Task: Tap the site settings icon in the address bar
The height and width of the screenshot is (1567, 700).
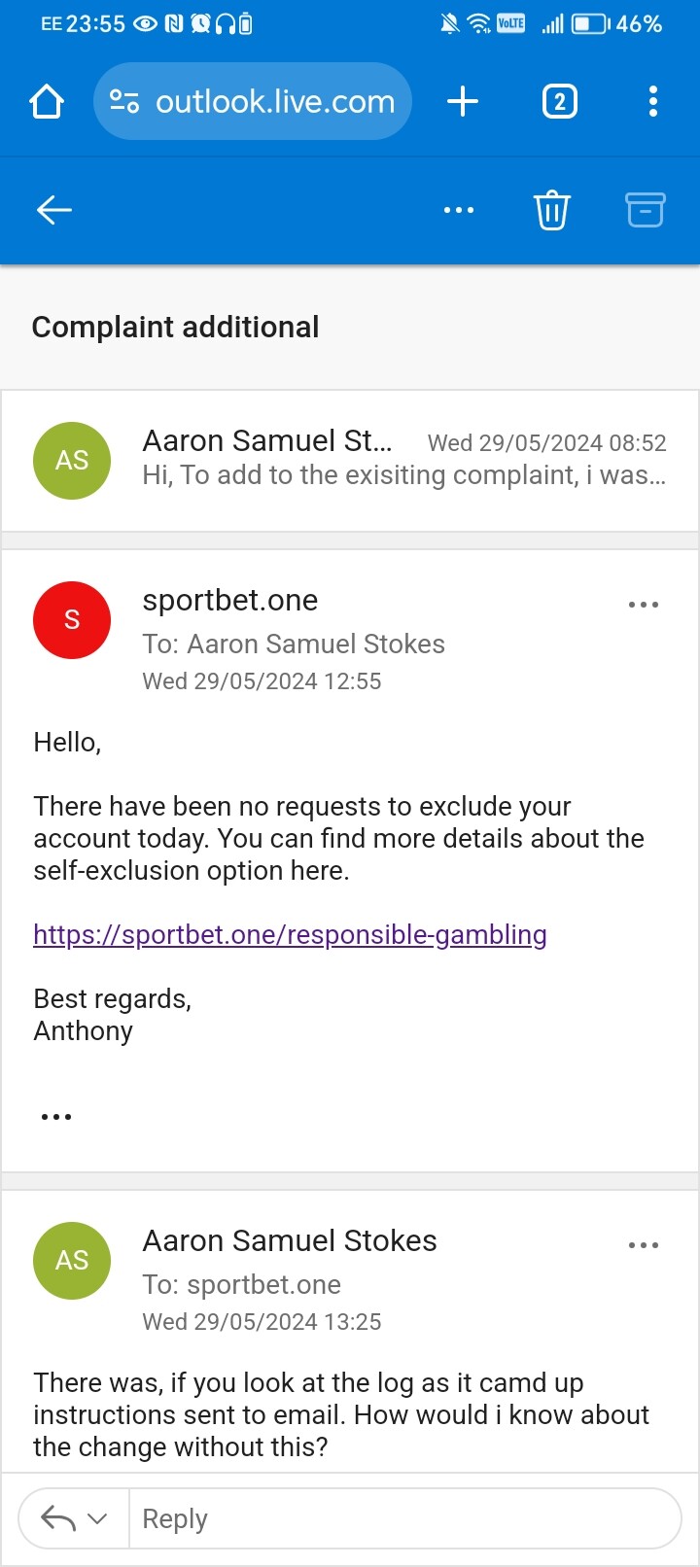Action: 124,101
